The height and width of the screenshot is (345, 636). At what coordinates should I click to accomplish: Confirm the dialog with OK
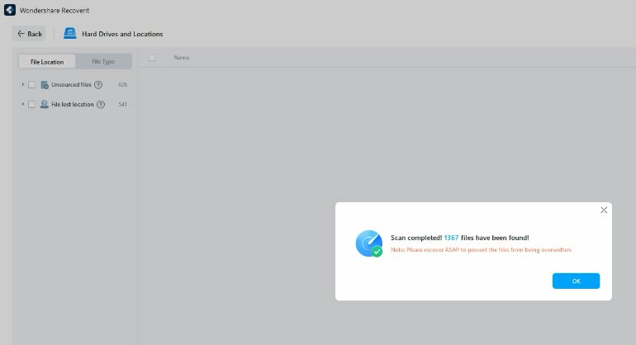tap(576, 281)
